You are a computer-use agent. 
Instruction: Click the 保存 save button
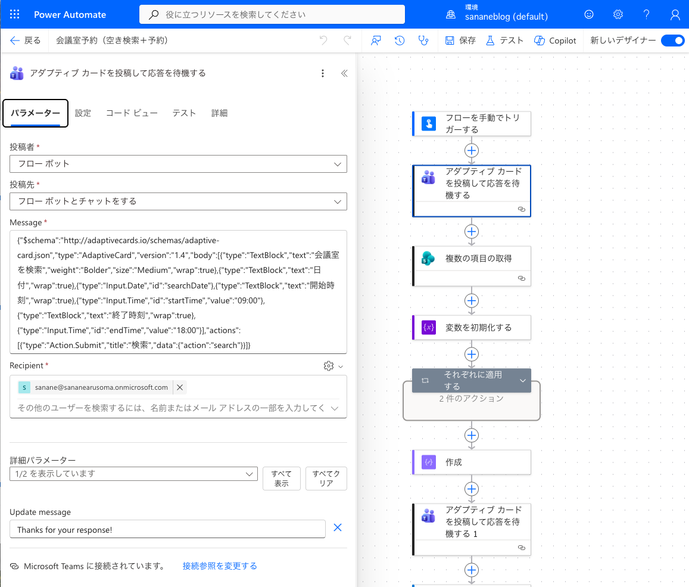click(460, 41)
